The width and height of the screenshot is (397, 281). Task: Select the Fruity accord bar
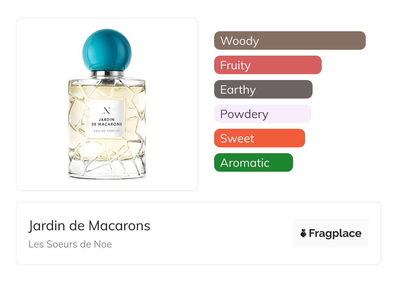tap(268, 65)
